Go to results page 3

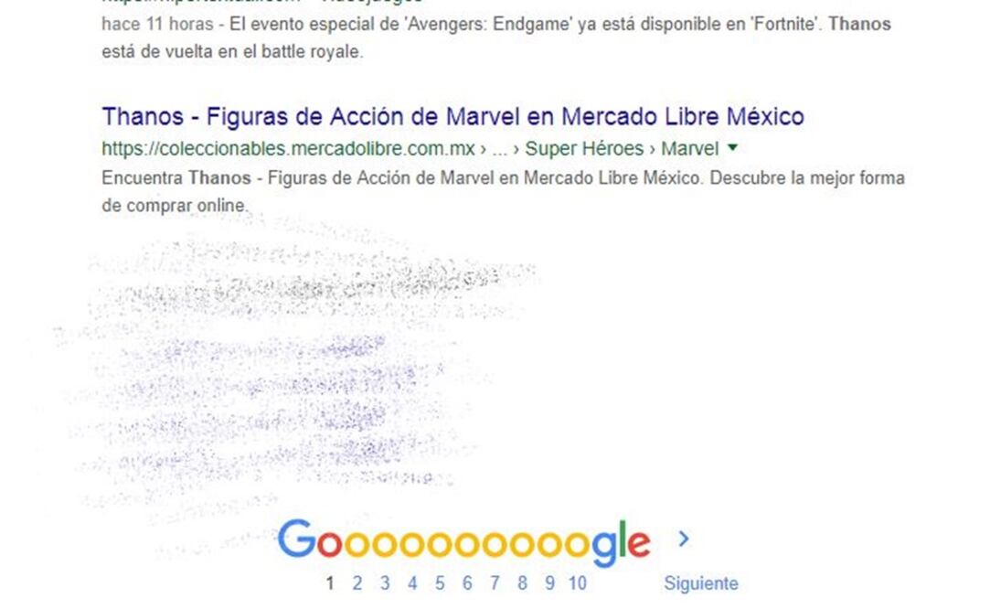[x=385, y=583]
